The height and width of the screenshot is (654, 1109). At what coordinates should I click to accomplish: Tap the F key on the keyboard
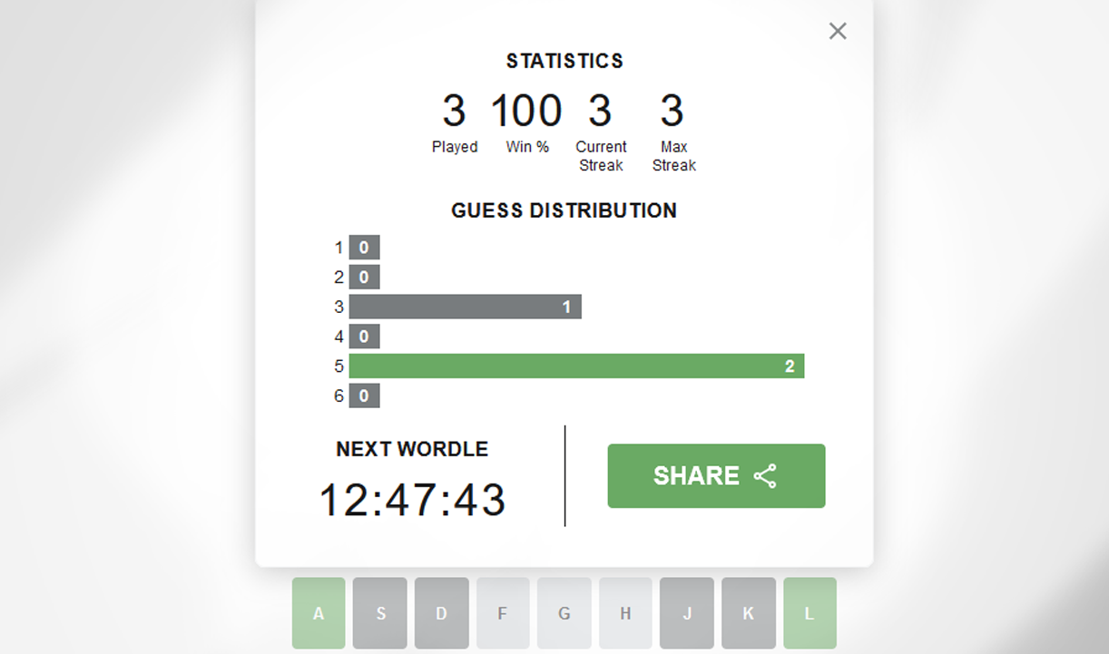coord(503,613)
